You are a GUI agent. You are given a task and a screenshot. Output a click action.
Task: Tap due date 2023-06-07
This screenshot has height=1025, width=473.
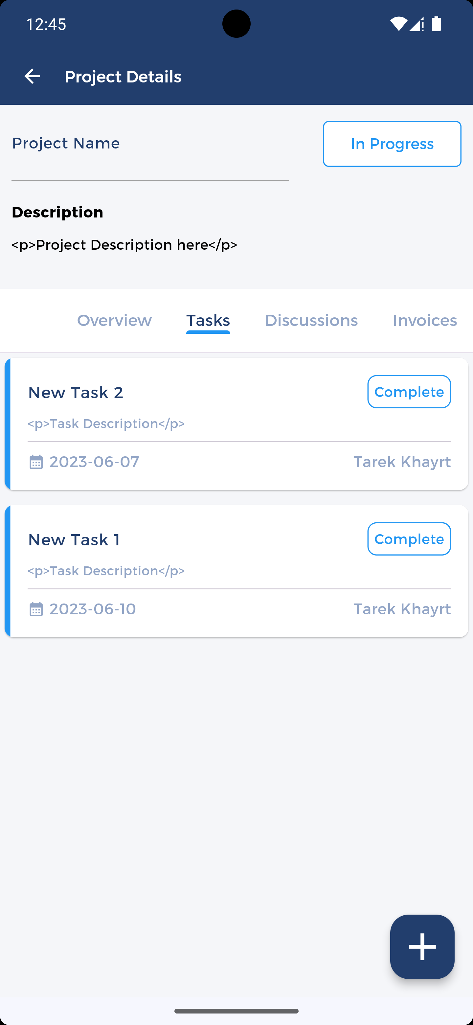click(94, 462)
